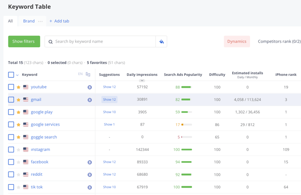Mark tik tok keyword as favorite
301x195 pixels.
[x=18, y=187]
